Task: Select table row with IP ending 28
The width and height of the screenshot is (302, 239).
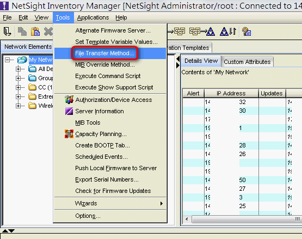Action: pyautogui.click(x=242, y=145)
